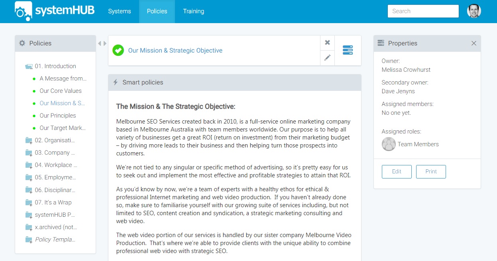
Task: Open Our Principles policy
Action: click(58, 116)
